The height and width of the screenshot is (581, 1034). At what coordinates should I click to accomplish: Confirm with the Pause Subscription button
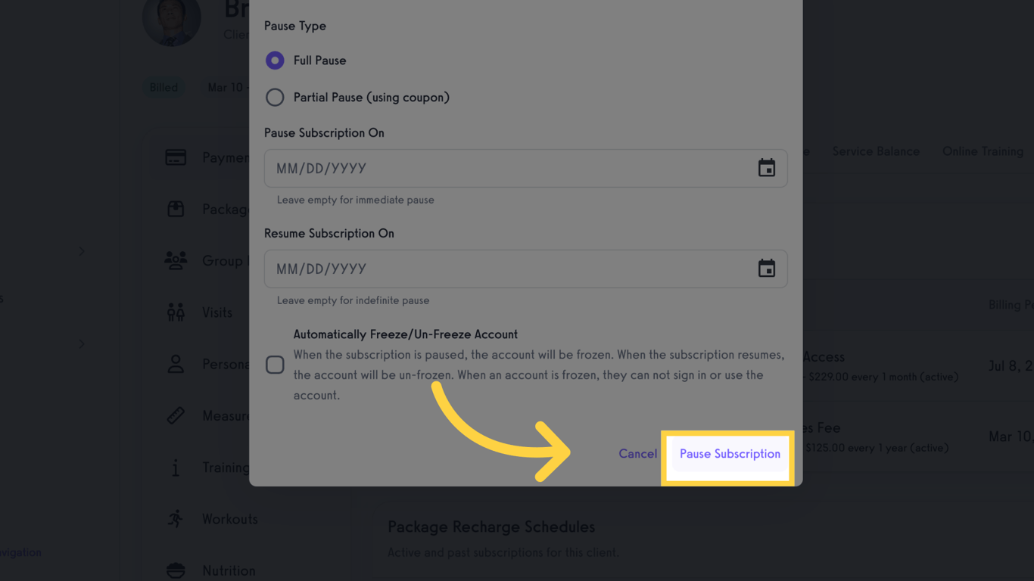pyautogui.click(x=729, y=454)
